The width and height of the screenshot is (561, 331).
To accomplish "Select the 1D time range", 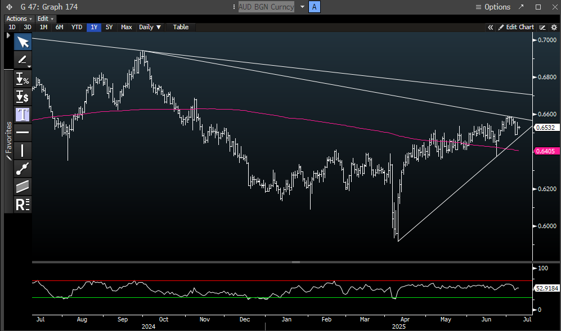I will point(12,27).
